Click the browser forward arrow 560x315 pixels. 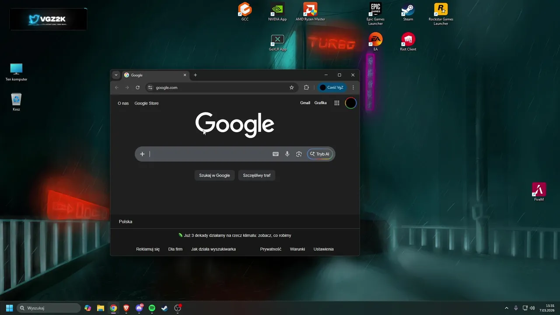[127, 87]
